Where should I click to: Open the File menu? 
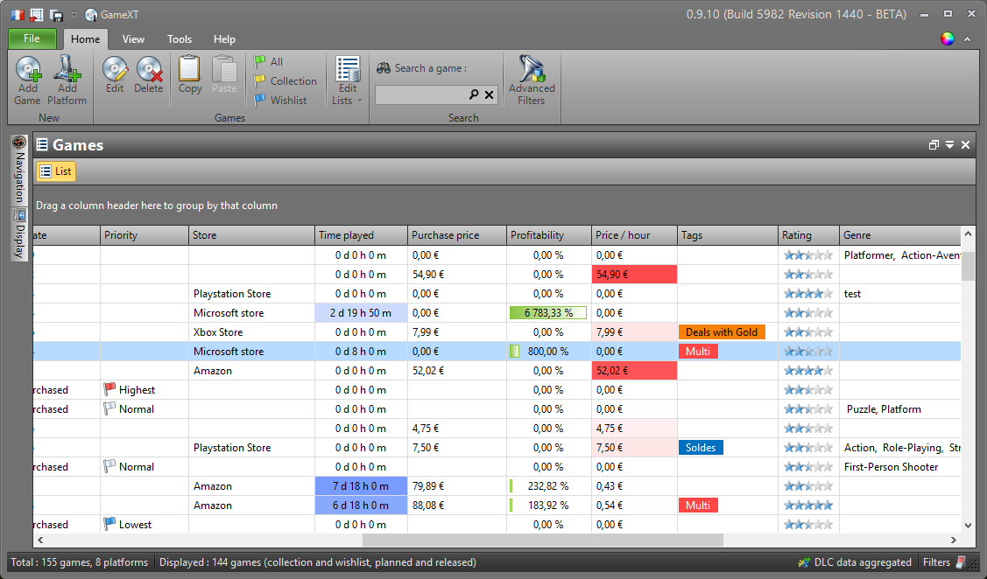(32, 38)
